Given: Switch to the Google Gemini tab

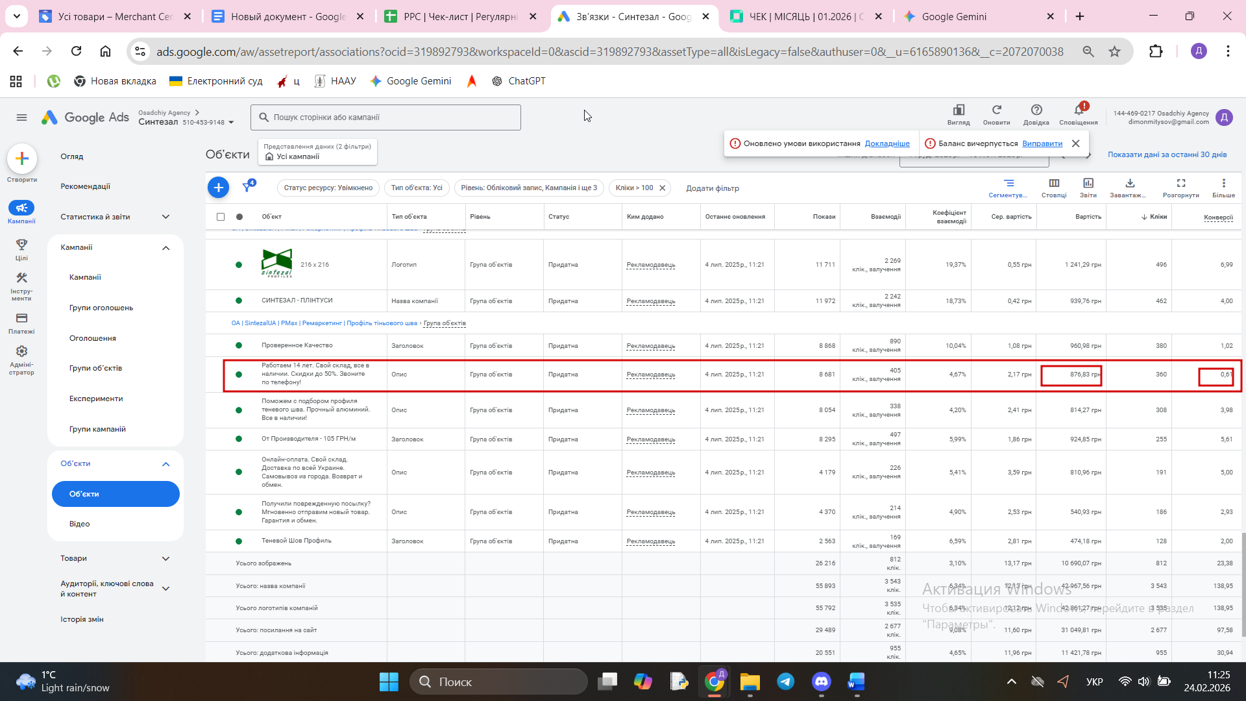Looking at the screenshot, I should tap(953, 17).
